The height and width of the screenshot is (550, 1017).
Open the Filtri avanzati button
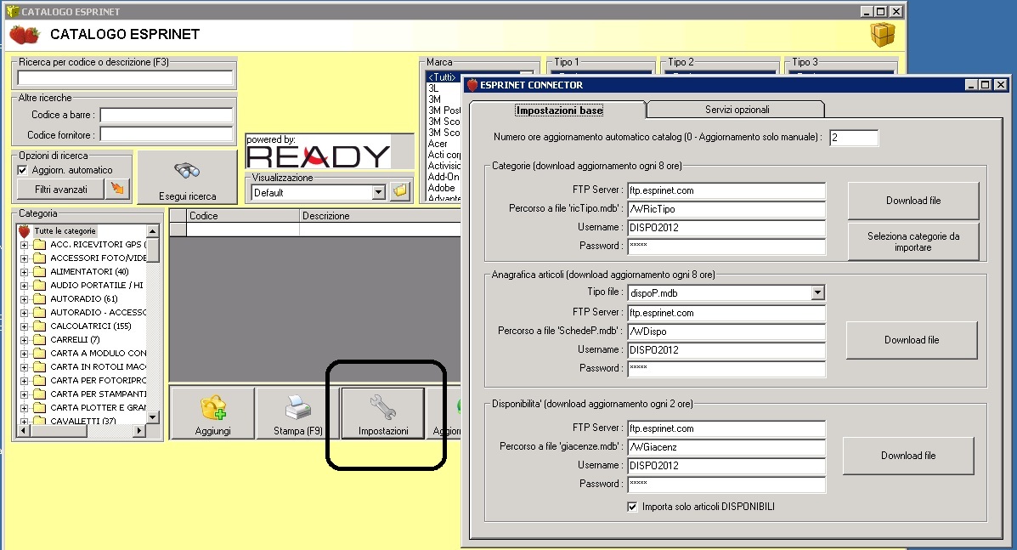(61, 189)
